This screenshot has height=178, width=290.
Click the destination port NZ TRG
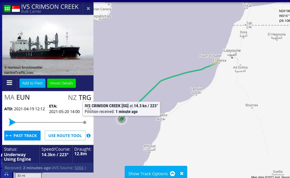pos(80,98)
